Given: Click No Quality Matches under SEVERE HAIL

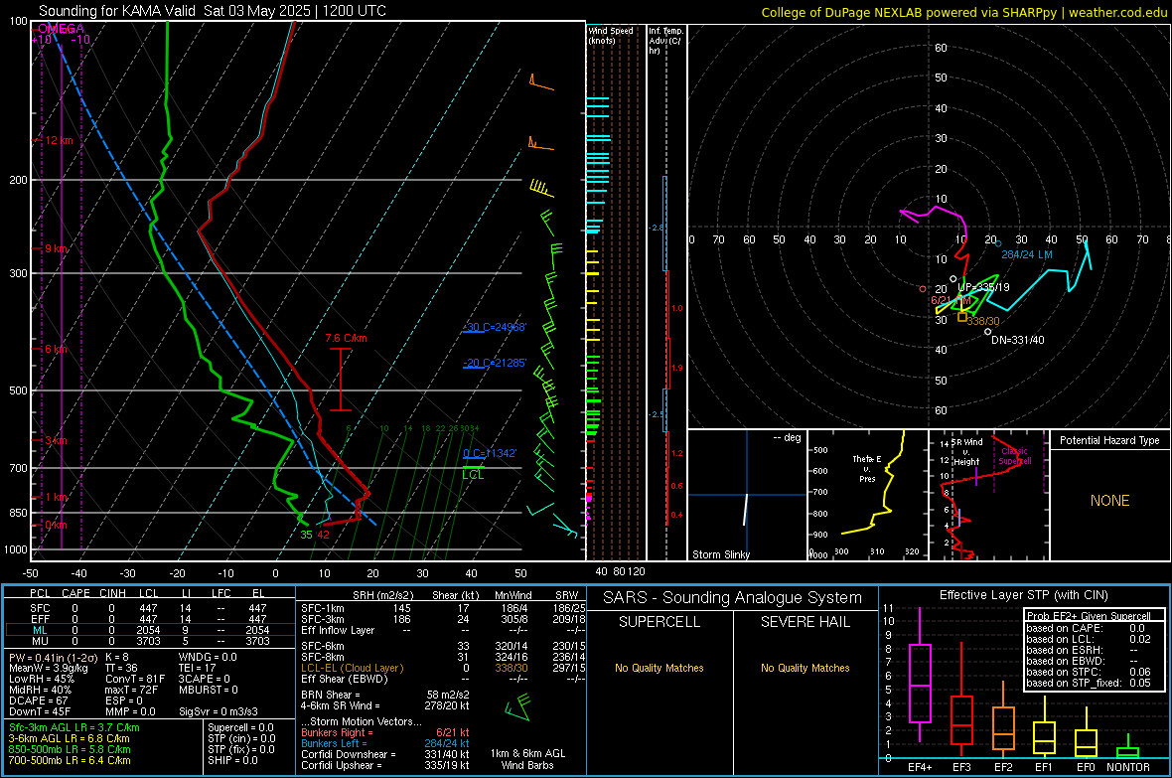Looking at the screenshot, I should (805, 668).
